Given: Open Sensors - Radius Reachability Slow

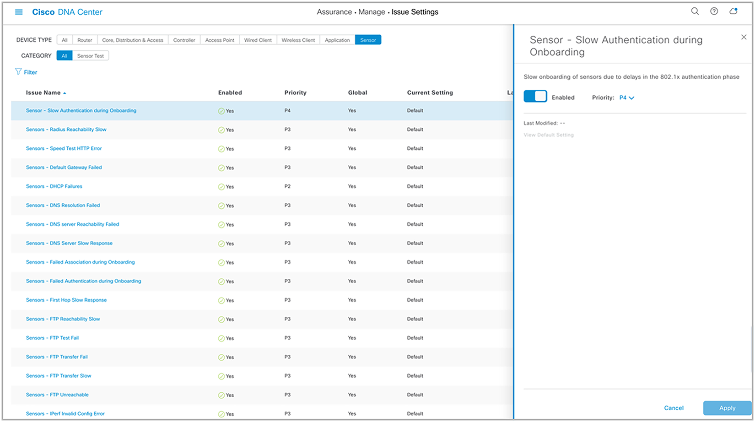Looking at the screenshot, I should point(66,130).
